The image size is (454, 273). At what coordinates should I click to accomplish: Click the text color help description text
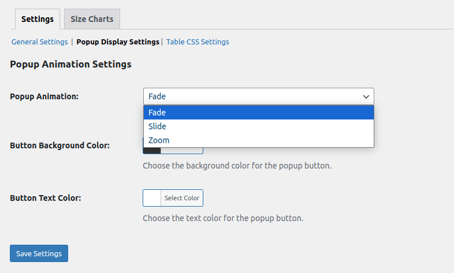tap(222, 219)
